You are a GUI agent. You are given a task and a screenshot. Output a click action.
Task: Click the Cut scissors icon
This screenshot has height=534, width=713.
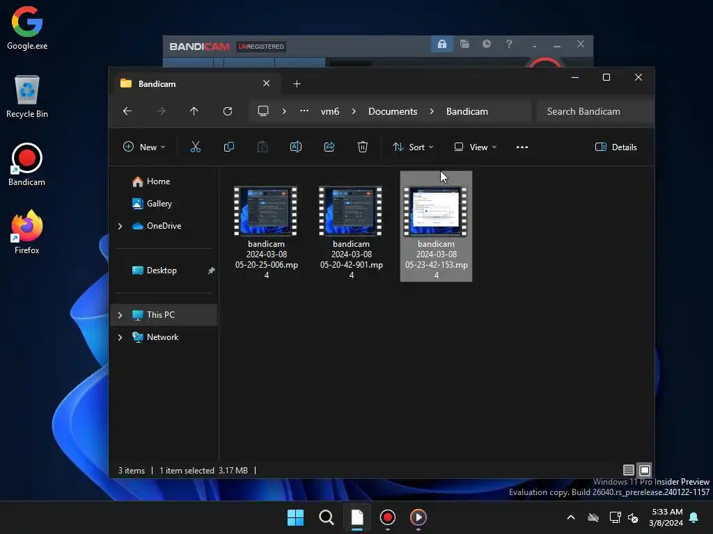[195, 147]
